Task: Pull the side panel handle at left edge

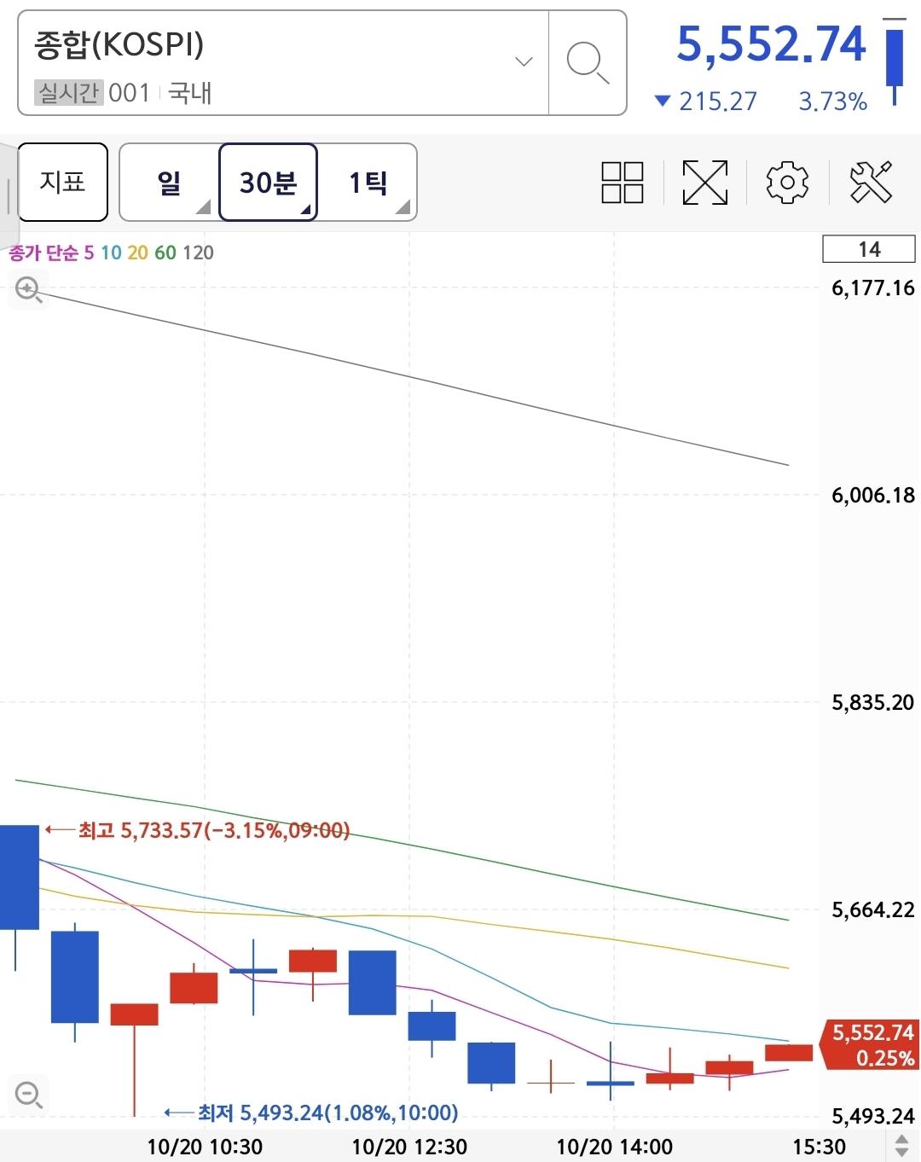Action: pos(8,196)
